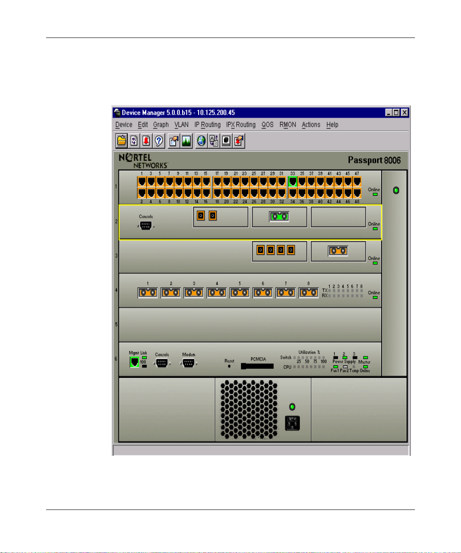Viewport: 461px width, 553px height.
Task: Click the Graph Selected chart toolbar icon
Action: [x=186, y=141]
